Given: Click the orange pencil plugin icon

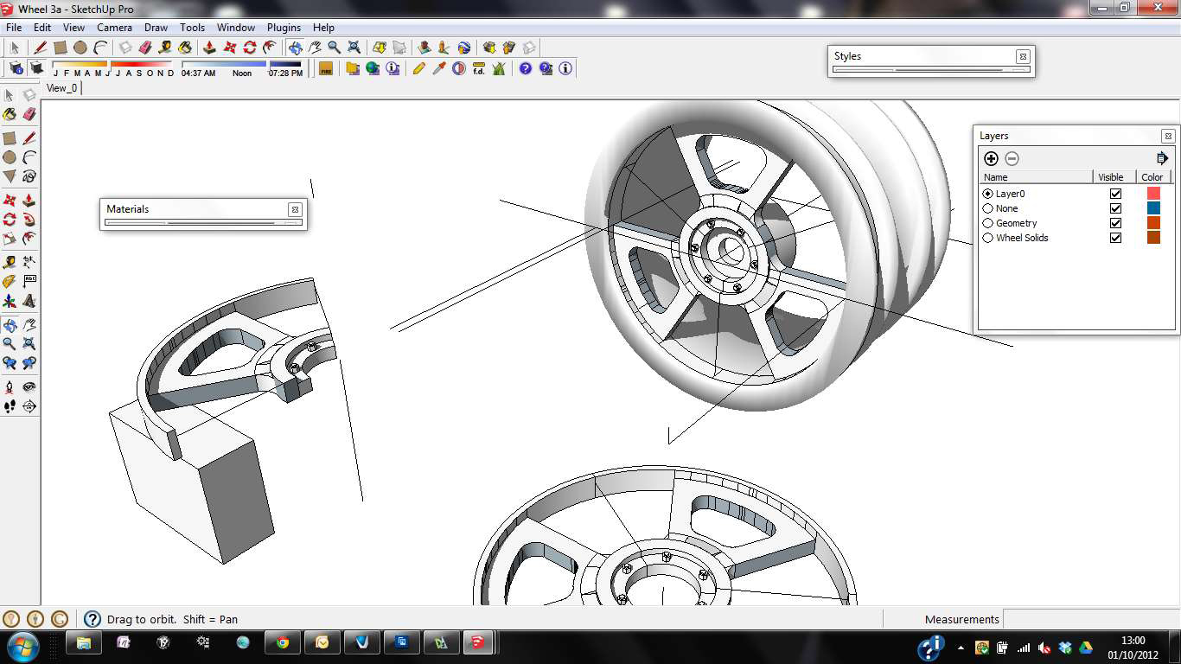Looking at the screenshot, I should click(418, 67).
